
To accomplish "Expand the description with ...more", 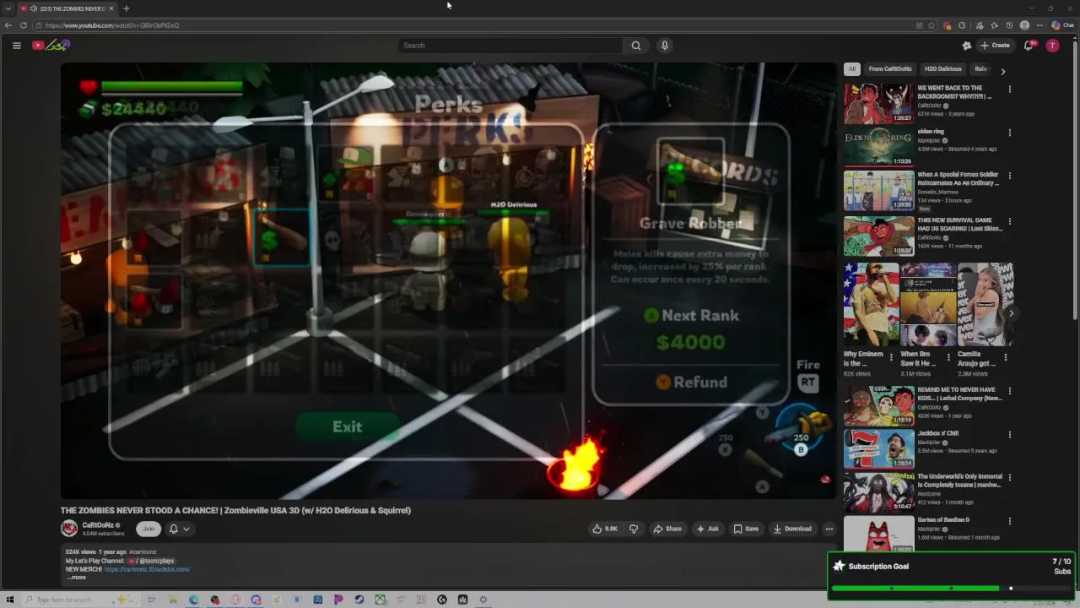I will click(x=76, y=577).
